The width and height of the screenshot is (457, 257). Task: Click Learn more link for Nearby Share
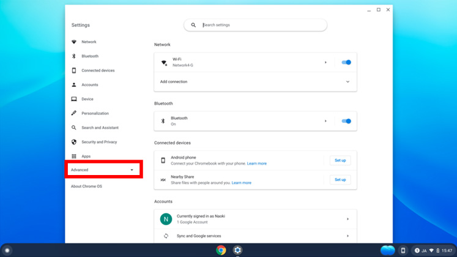[x=242, y=183]
